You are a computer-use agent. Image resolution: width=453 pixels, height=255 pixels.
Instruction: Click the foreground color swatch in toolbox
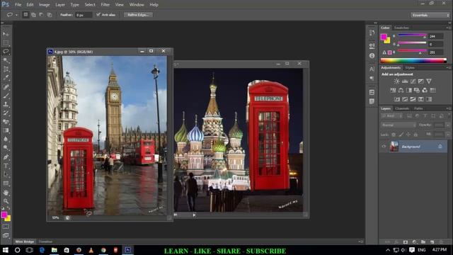[x=4, y=215]
